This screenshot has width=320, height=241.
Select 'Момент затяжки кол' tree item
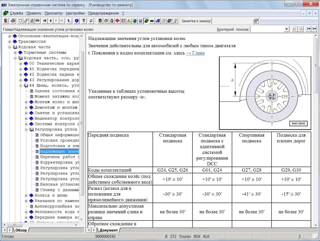pyautogui.click(x=57, y=96)
